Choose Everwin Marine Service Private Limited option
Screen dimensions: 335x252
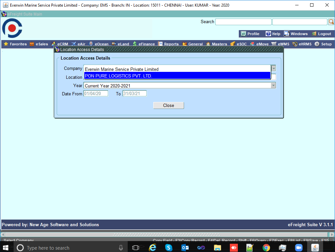click(177, 69)
